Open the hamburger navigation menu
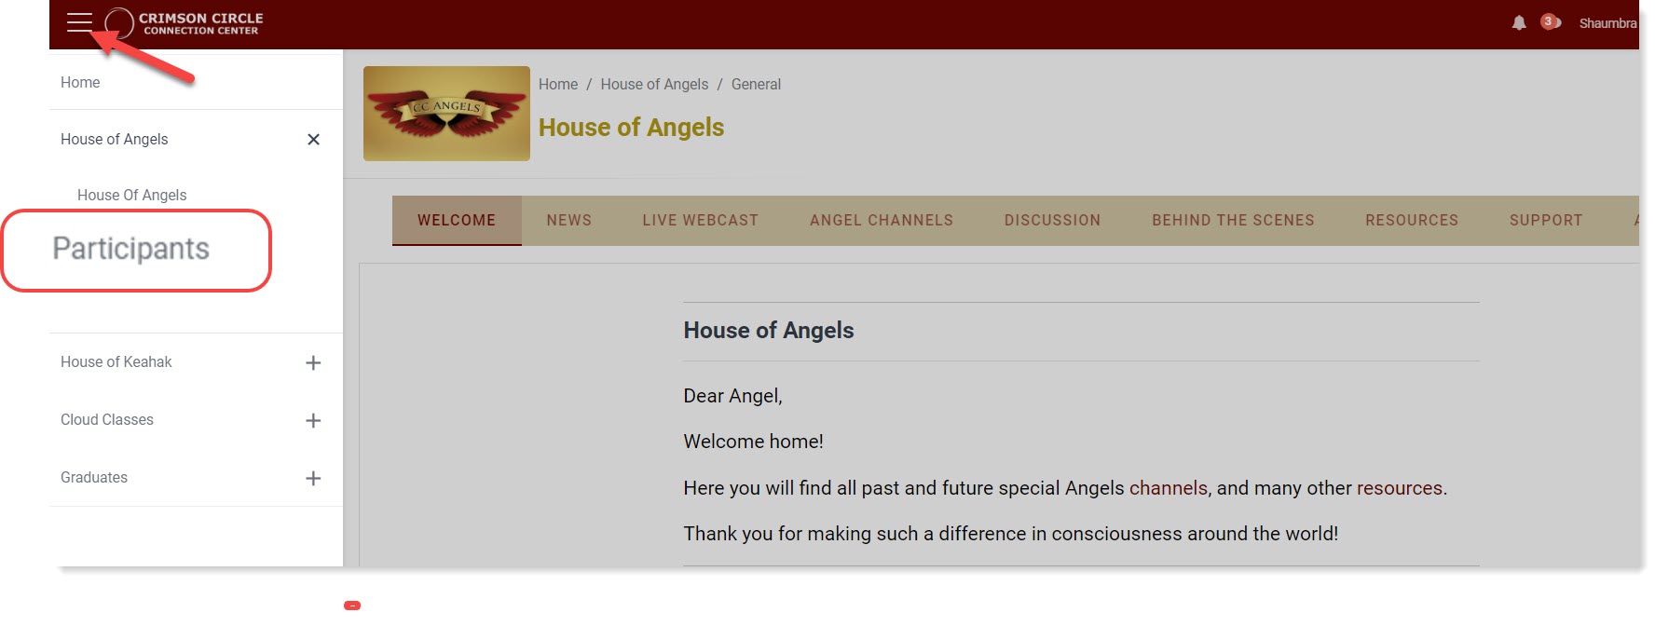Image resolution: width=1655 pixels, height=626 pixels. click(x=80, y=22)
